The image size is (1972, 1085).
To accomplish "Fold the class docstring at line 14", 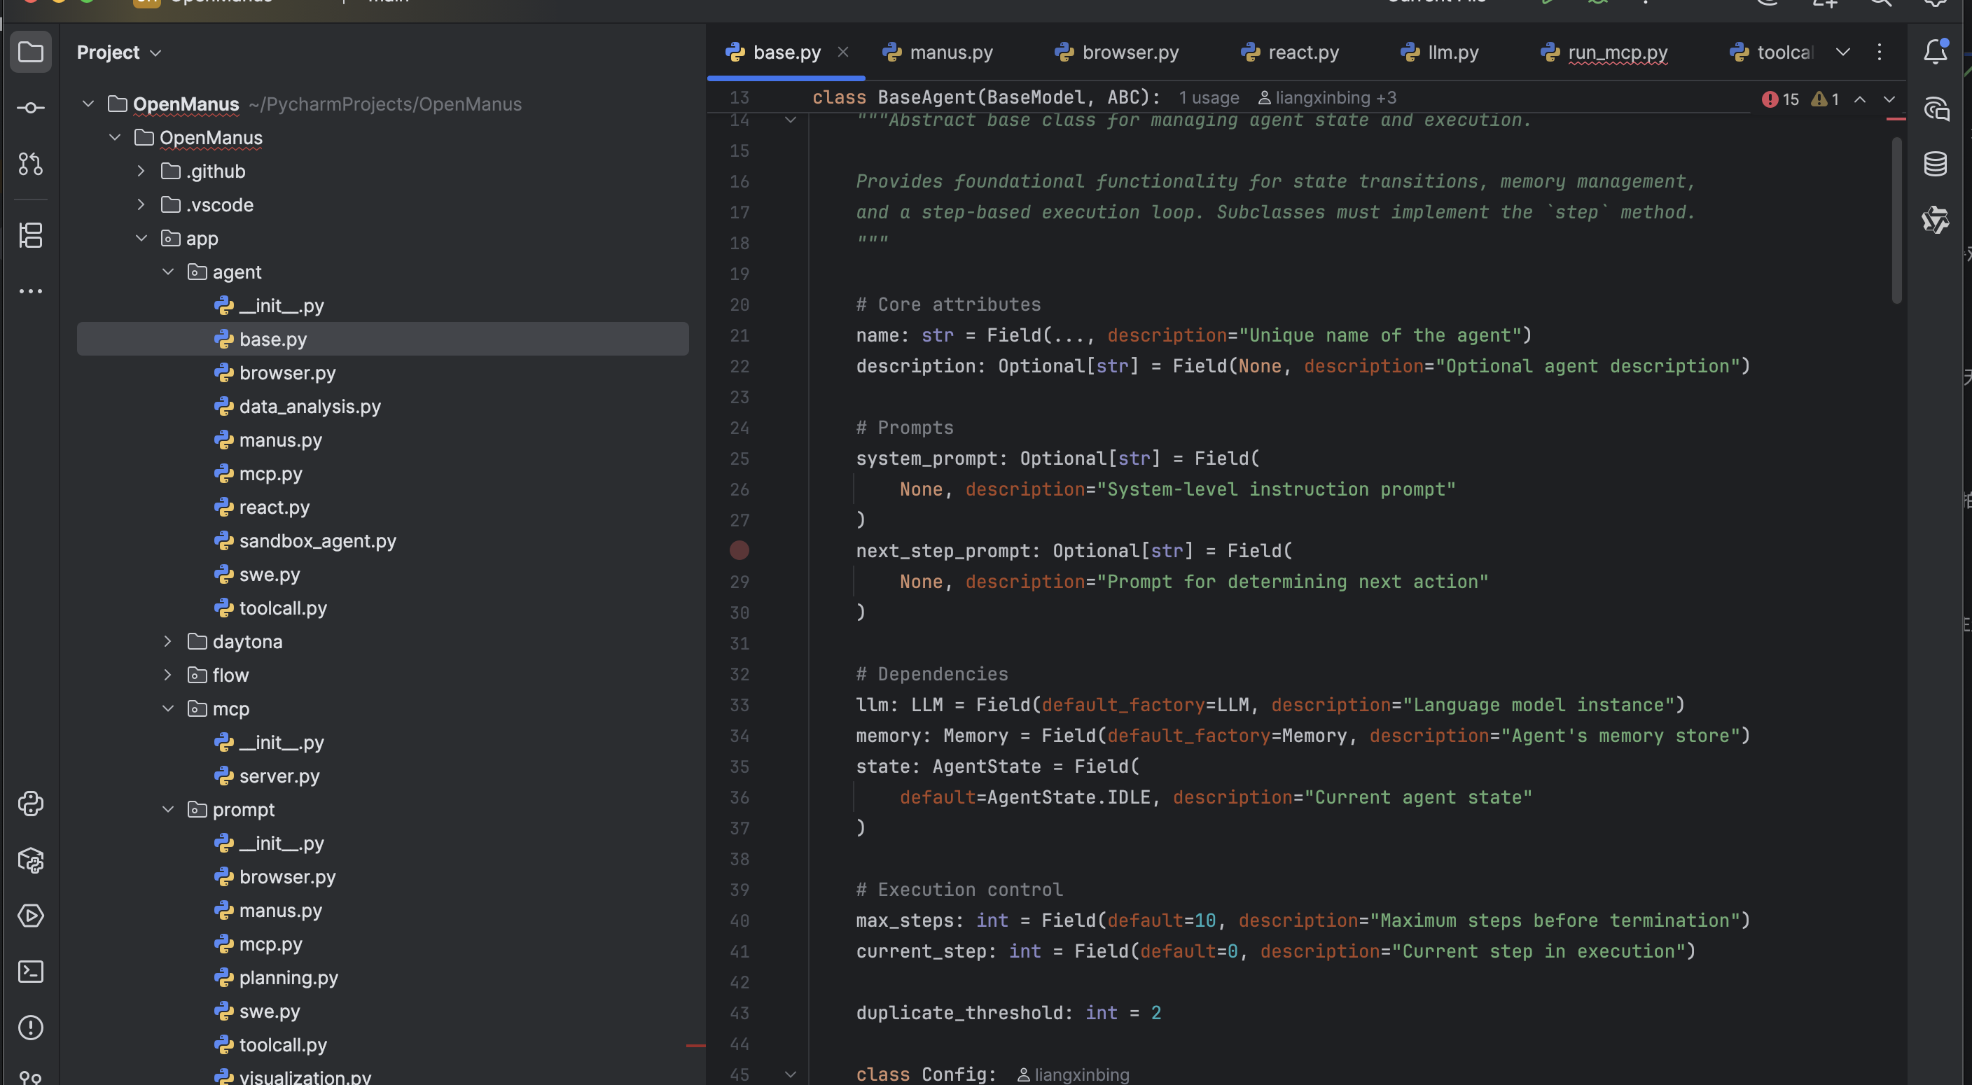I will coord(791,120).
